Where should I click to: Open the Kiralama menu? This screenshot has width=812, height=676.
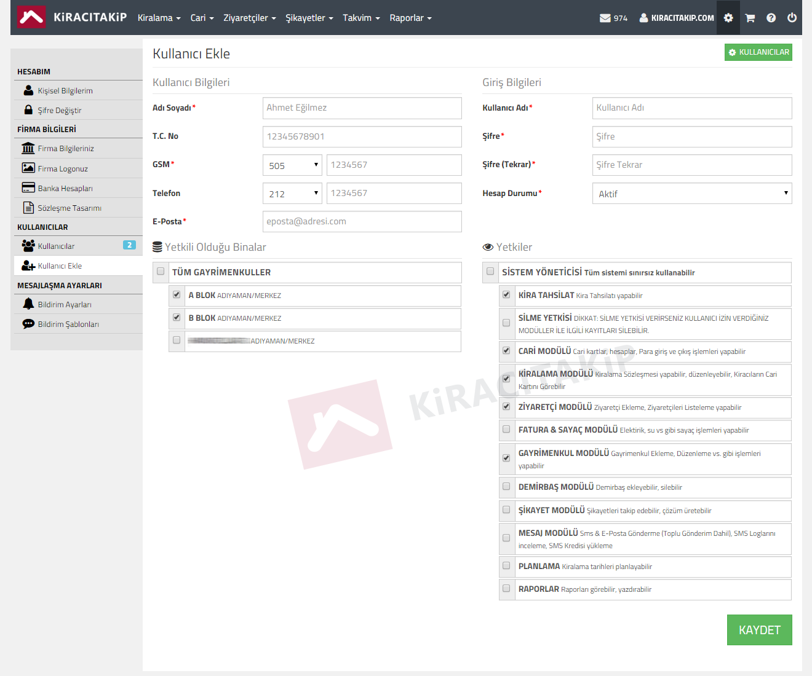159,18
